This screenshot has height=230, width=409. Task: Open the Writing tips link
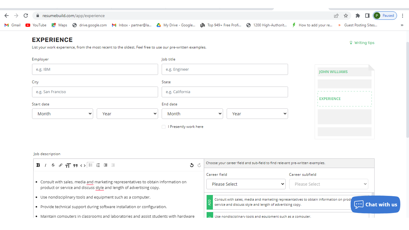pyautogui.click(x=364, y=43)
